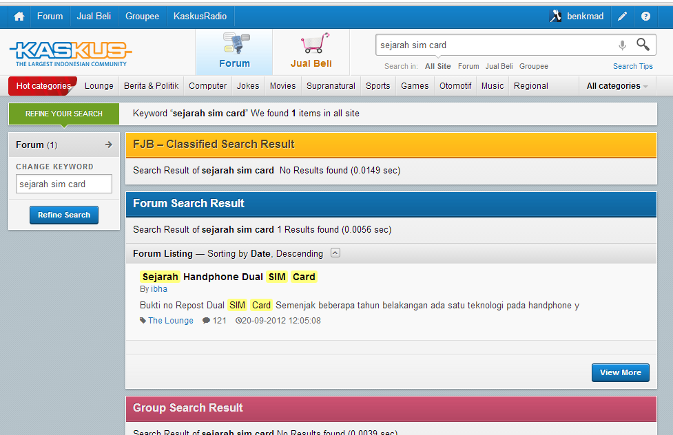Viewport: 673px width, 435px height.
Task: Open The Lounge forum link
Action: point(171,321)
